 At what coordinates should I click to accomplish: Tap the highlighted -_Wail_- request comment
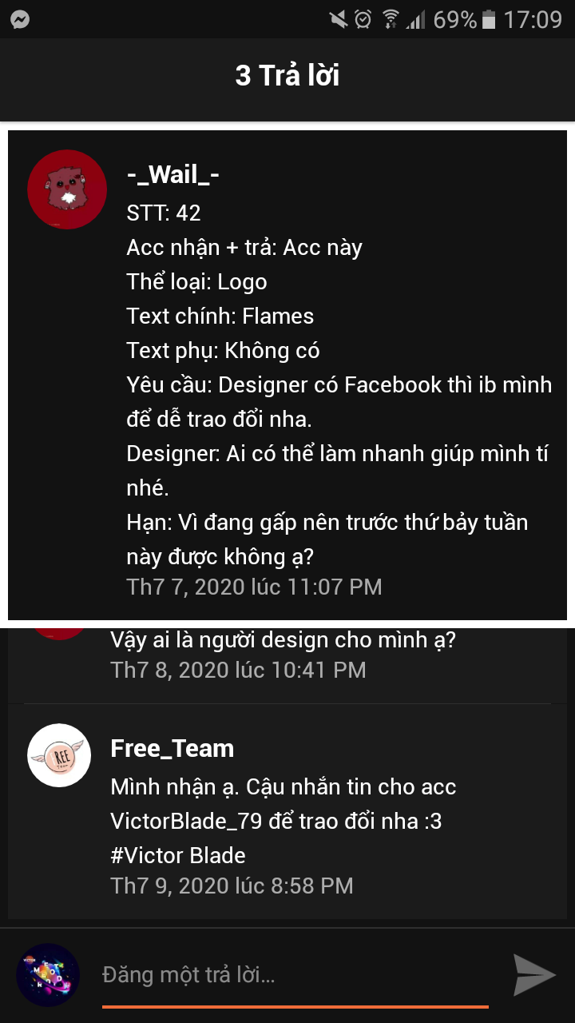287,375
